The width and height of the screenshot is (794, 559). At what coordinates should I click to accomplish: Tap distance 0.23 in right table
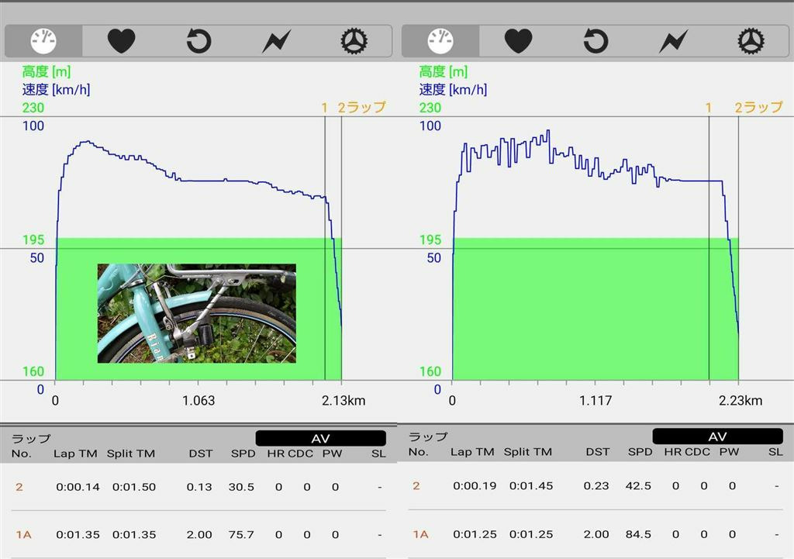pos(596,485)
